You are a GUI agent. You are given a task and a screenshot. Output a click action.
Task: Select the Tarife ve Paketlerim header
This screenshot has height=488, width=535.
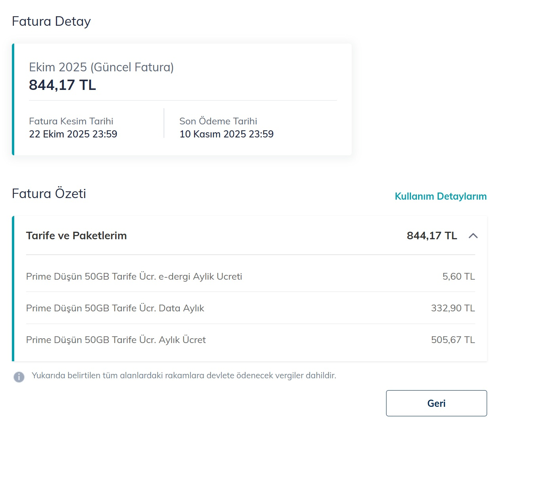(250, 236)
